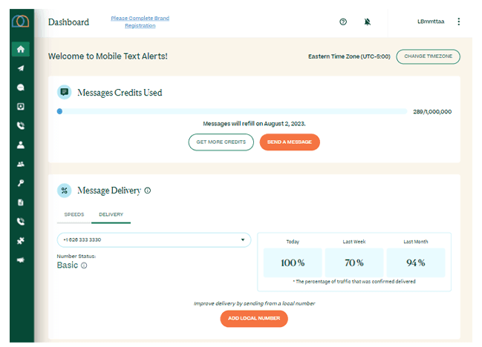Click the Home icon in the sidebar
This screenshot has width=482, height=347.
[21, 49]
